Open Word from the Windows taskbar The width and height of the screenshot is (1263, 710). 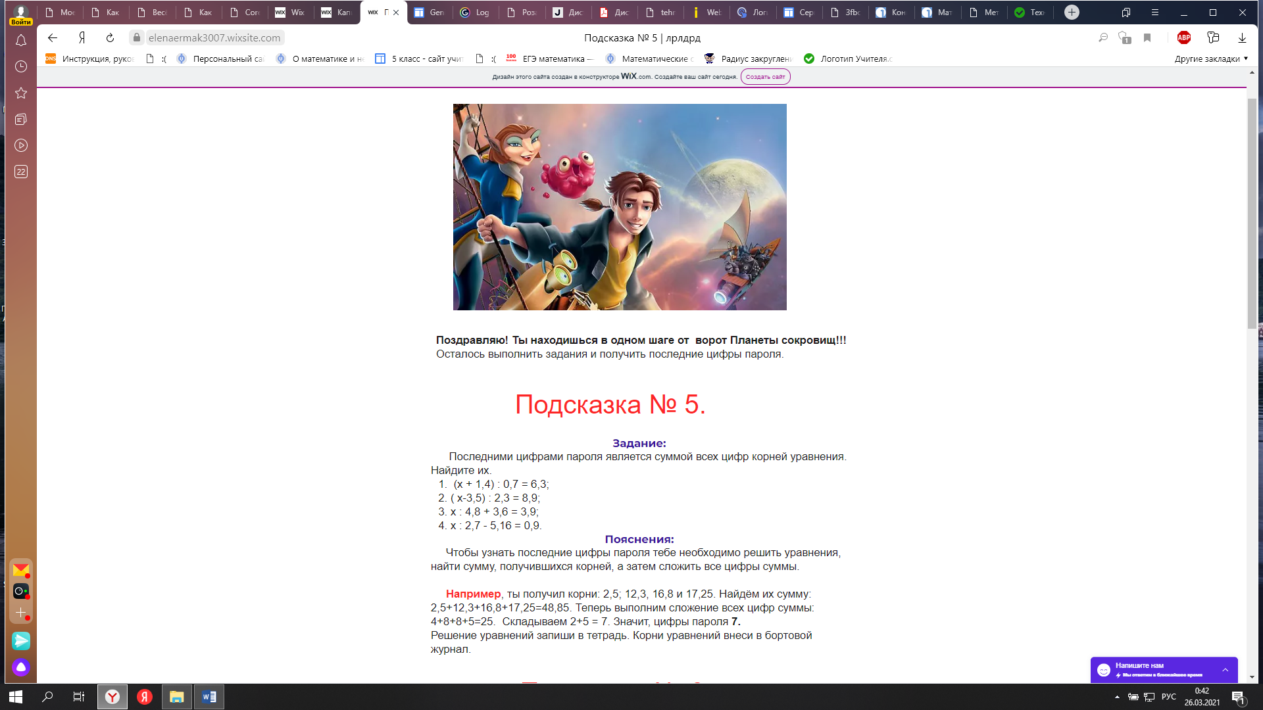click(209, 697)
